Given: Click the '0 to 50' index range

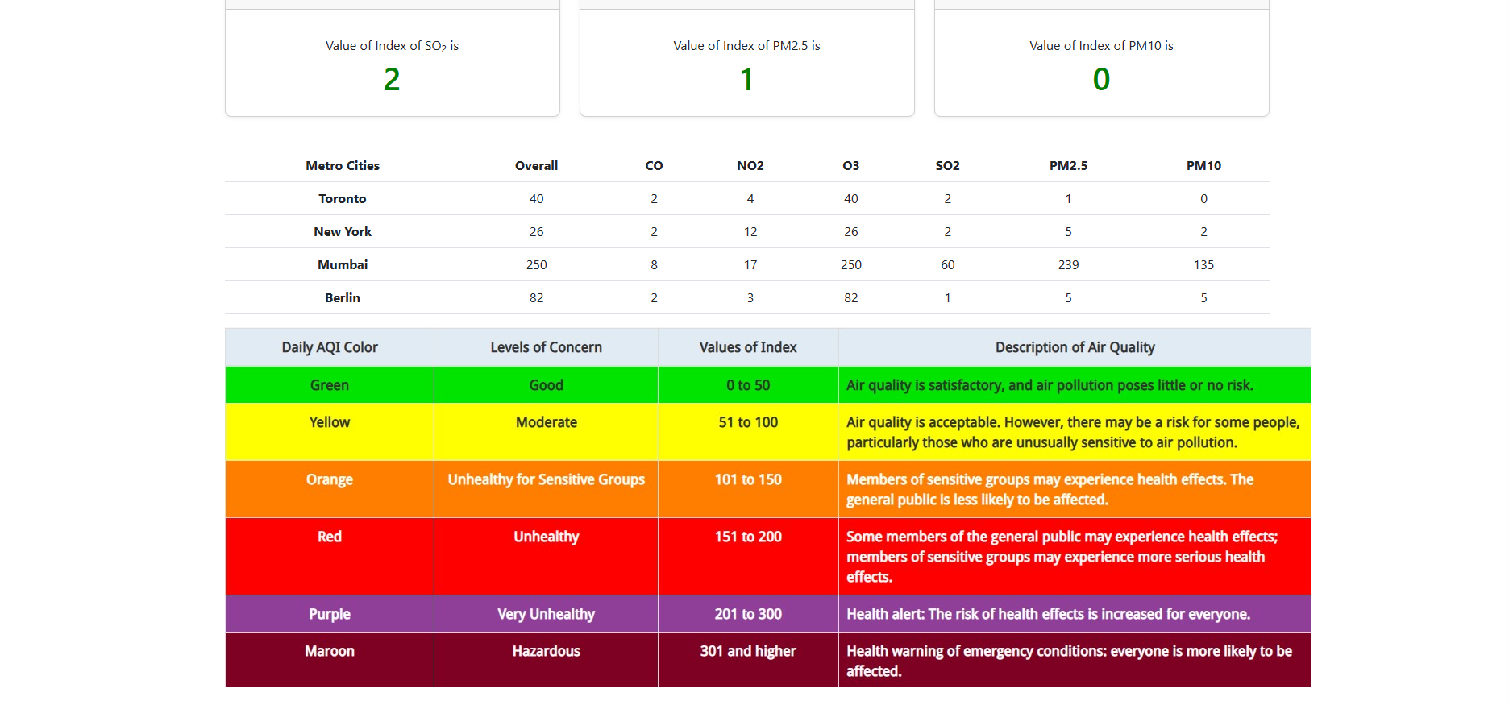Looking at the screenshot, I should point(748,385).
